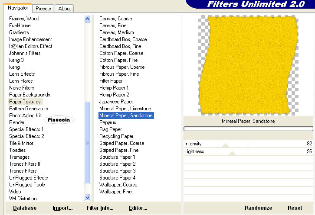Select the FunHouse category
Viewport: 315px width, 215px height.
tap(20, 26)
